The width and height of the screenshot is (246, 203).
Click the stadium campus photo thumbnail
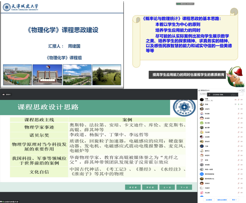[x=17, y=75]
